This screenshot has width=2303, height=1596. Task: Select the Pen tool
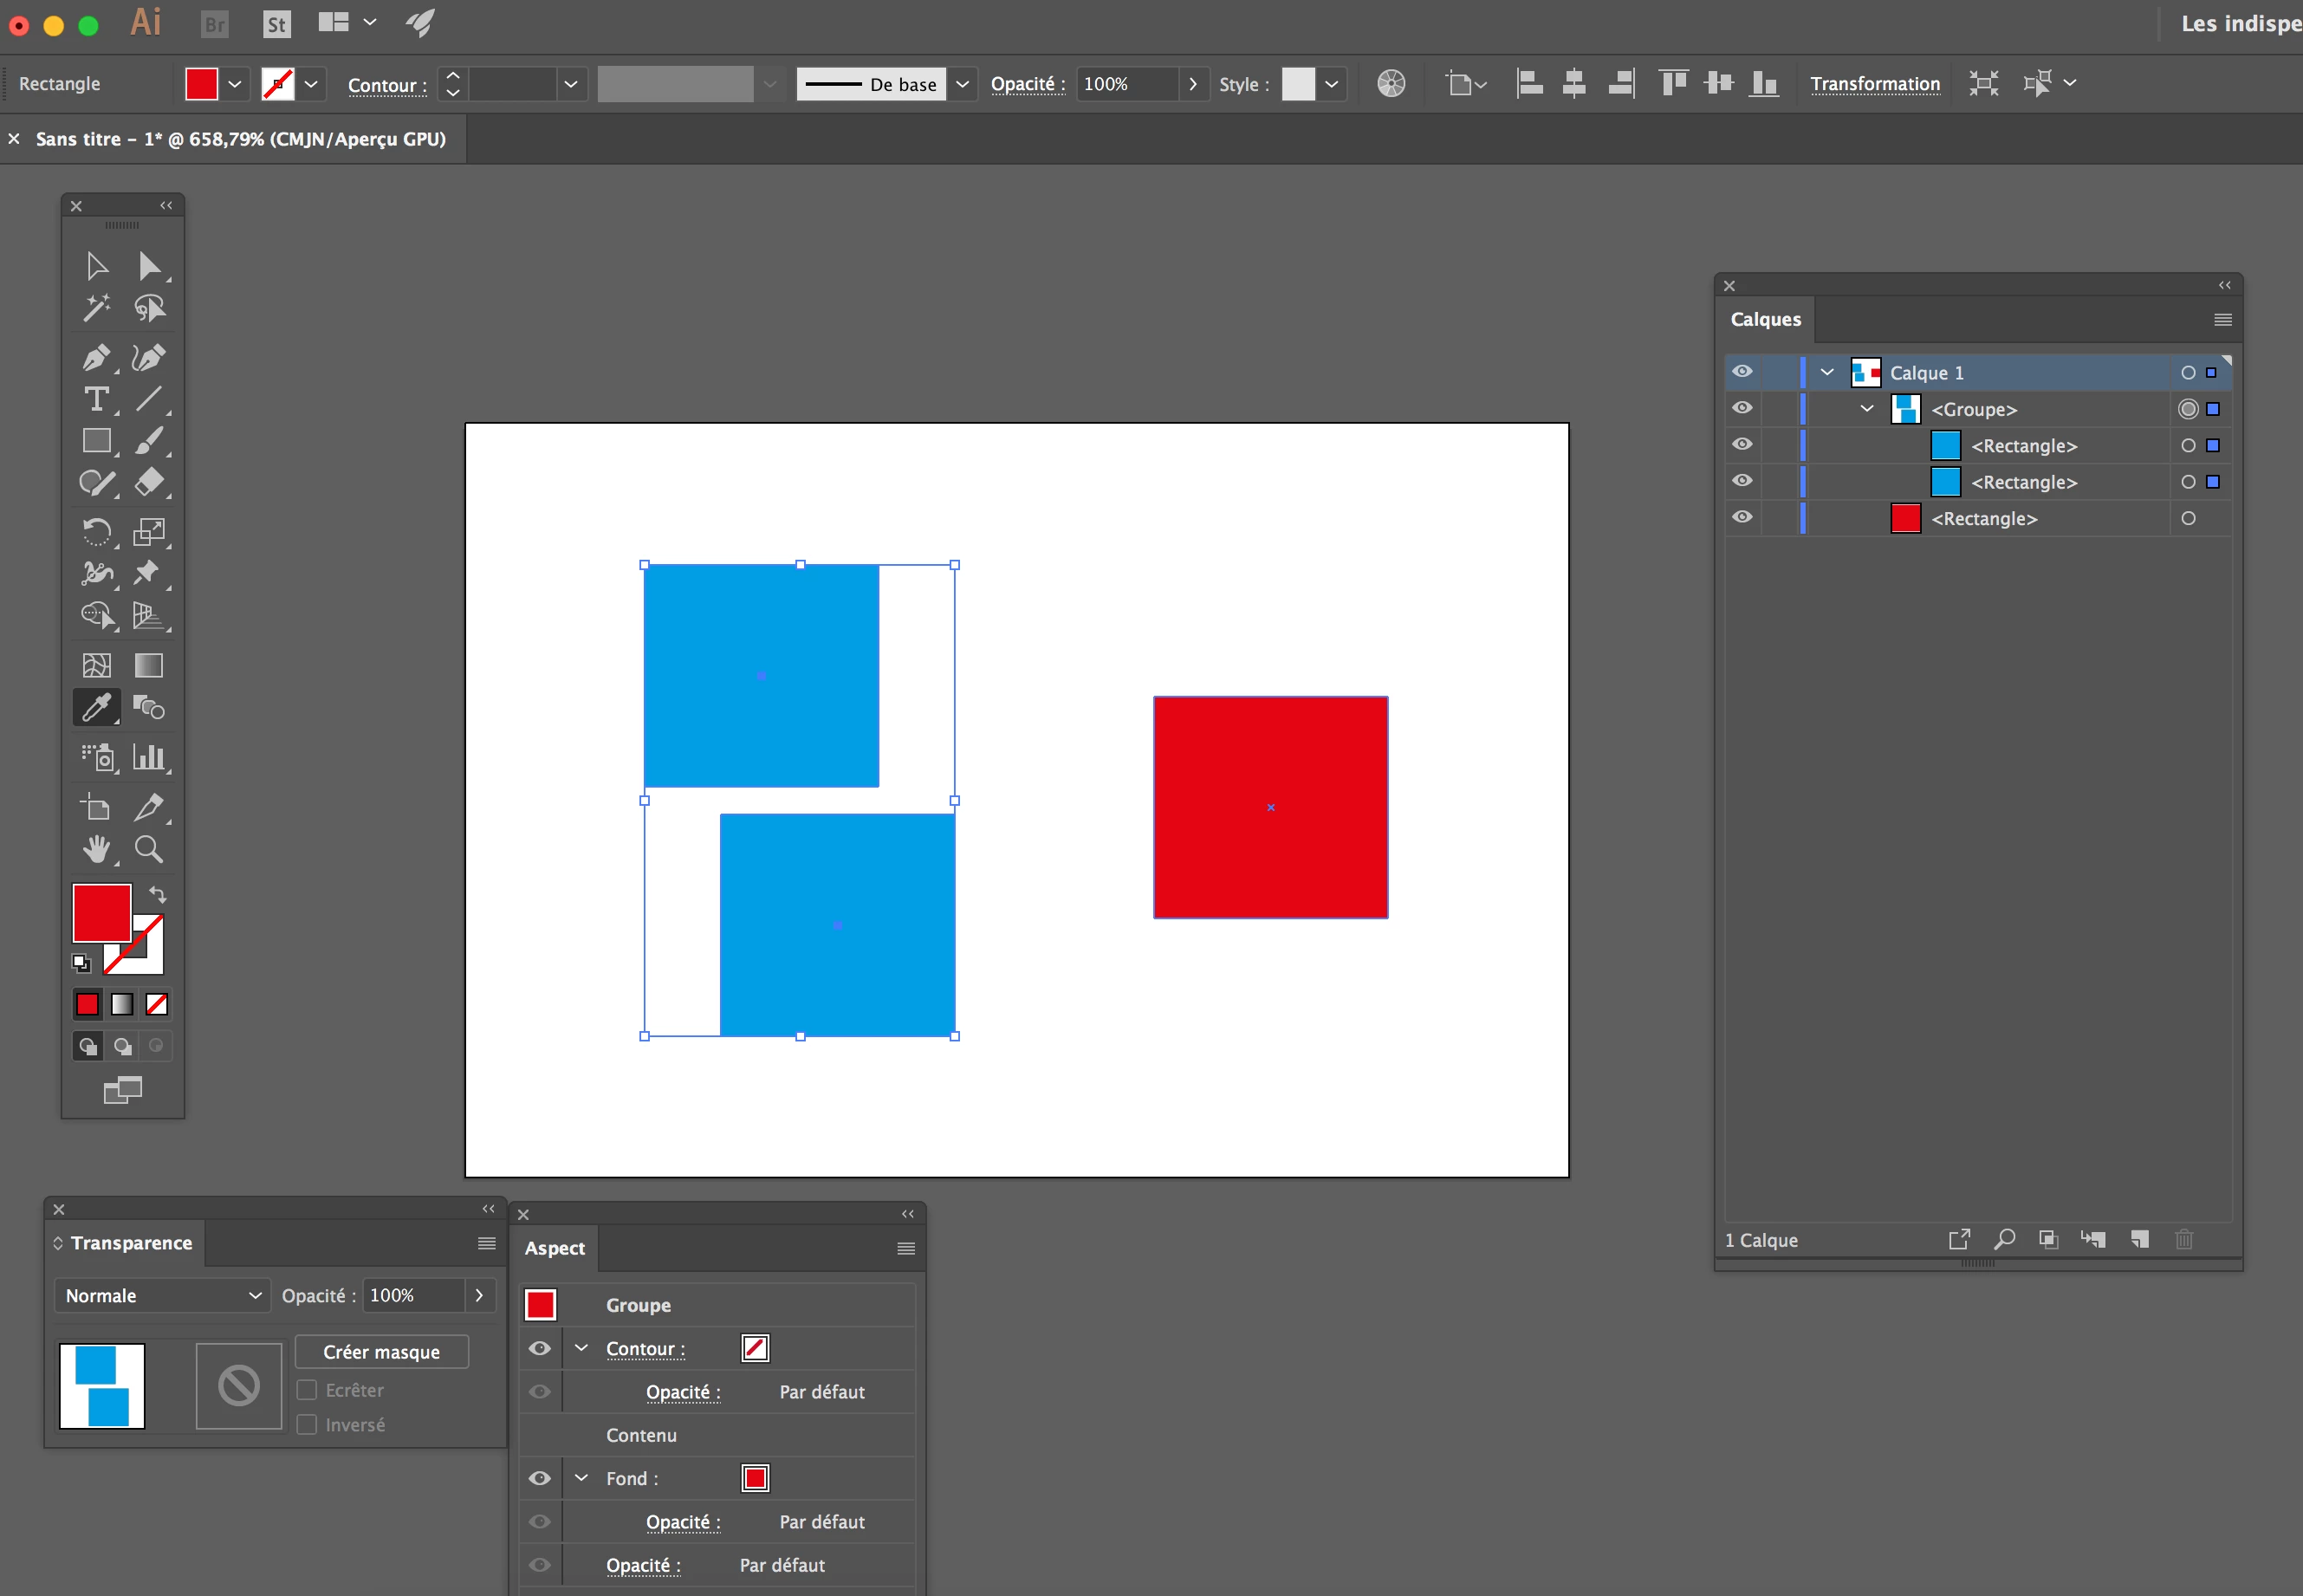pyautogui.click(x=96, y=357)
